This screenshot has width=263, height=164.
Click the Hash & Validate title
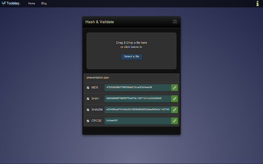click(x=99, y=22)
